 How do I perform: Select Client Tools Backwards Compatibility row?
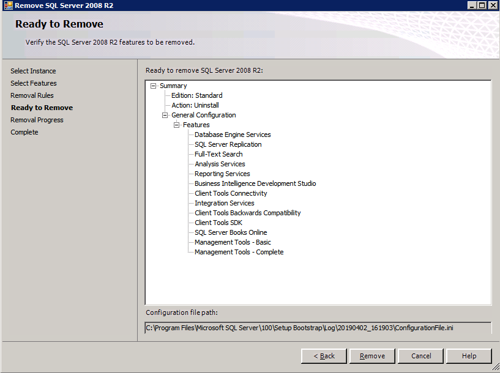click(x=247, y=213)
